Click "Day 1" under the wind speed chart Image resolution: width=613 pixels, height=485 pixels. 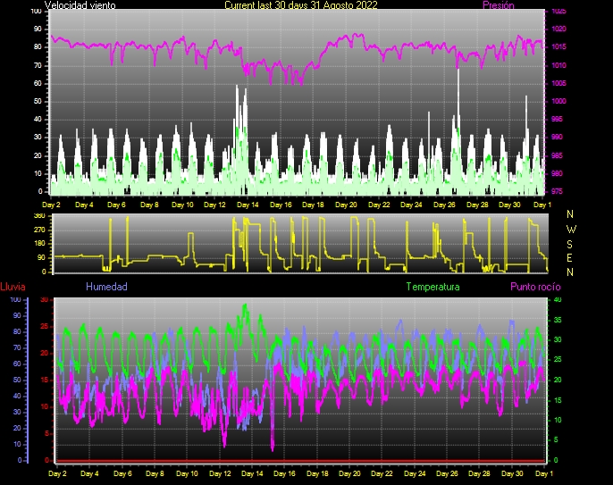tap(542, 205)
